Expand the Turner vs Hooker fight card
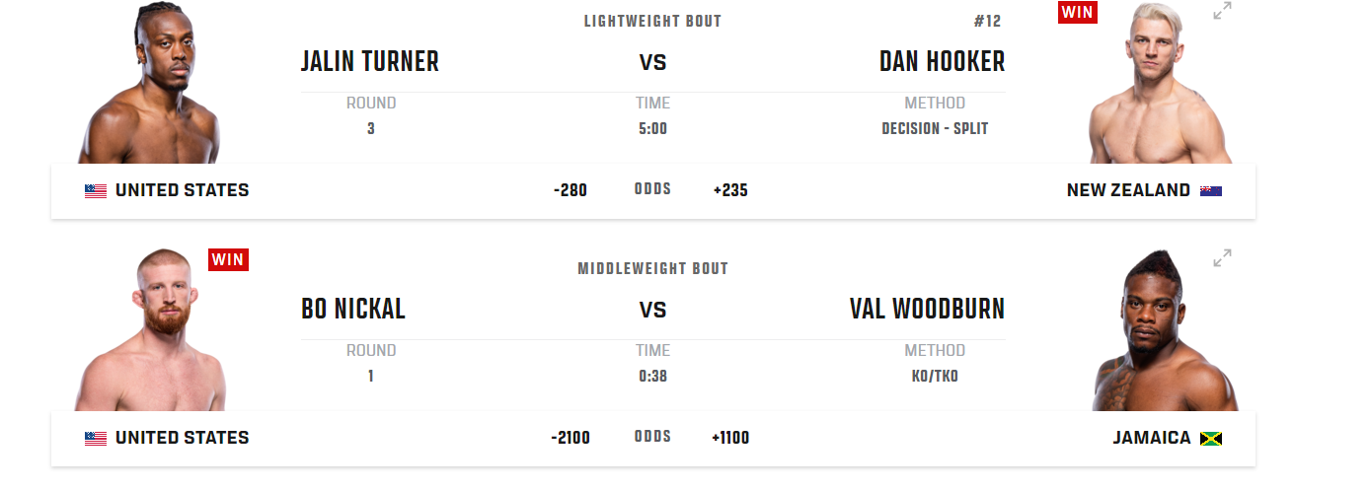The image size is (1370, 492). (1222, 11)
